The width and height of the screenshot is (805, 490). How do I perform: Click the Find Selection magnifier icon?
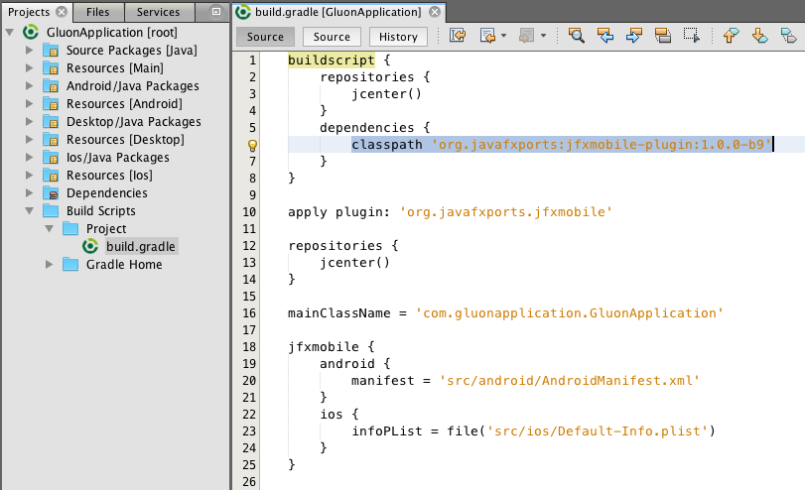point(576,36)
